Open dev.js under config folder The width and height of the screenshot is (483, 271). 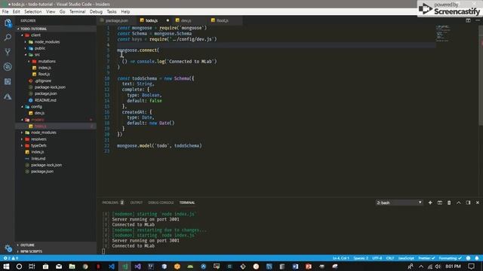point(39,113)
